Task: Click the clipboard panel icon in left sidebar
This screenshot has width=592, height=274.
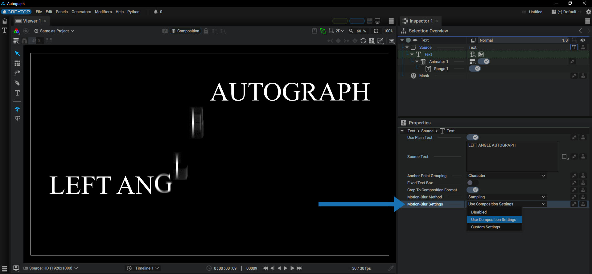Action: 5,21
